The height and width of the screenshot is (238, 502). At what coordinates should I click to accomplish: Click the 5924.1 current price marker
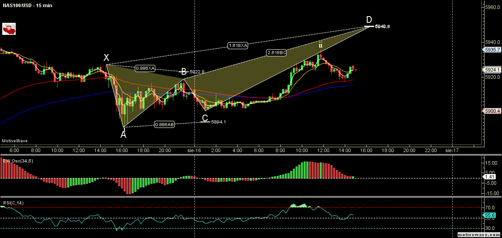(492, 70)
